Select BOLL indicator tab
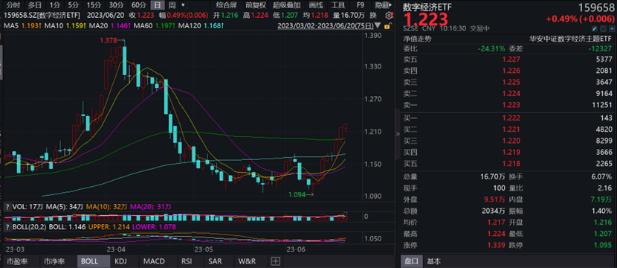 (94, 261)
